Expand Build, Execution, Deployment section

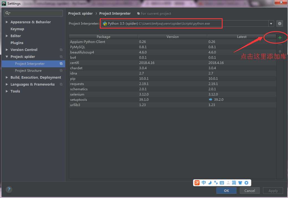7,78
